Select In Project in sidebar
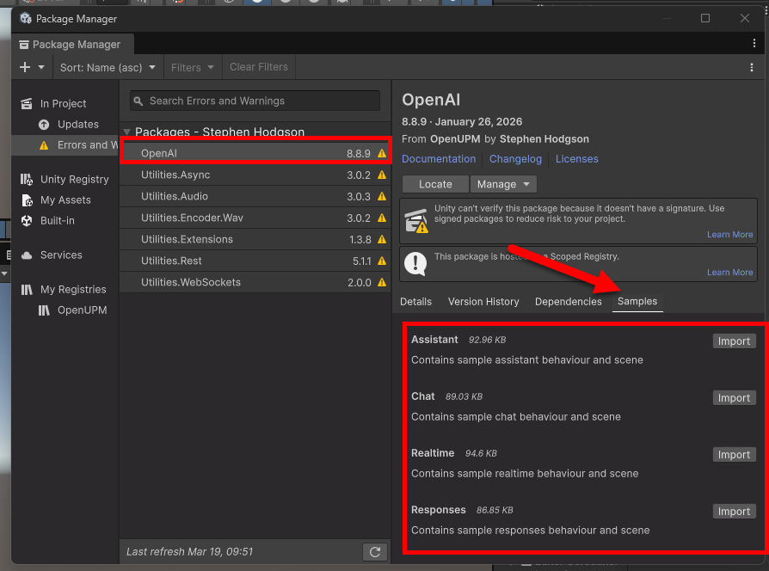Screen dimensions: 769x571 coord(63,103)
